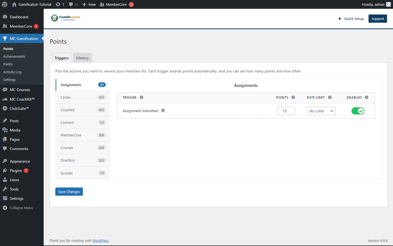Click the Collapse Menu arrow icon
The height and width of the screenshot is (246, 393).
pyautogui.click(x=5, y=208)
